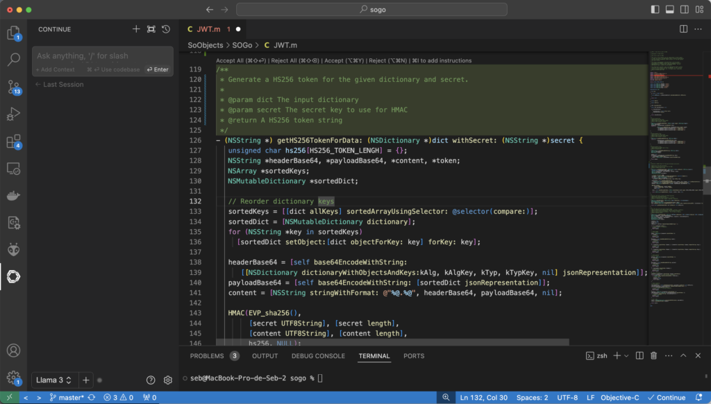Screen dimensions: 711x404
Task: Toggle the primary side bar
Action: (655, 10)
